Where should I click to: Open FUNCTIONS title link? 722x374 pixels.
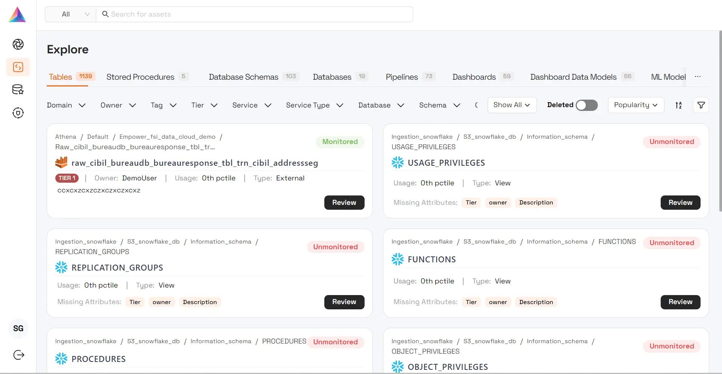[x=432, y=259]
